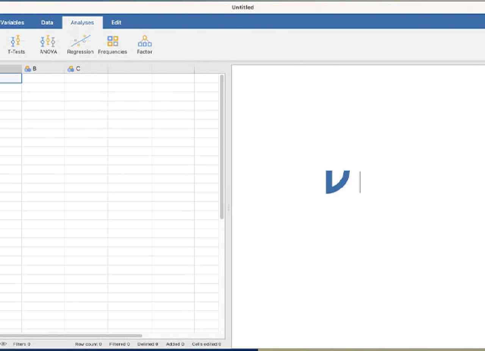Click the 'Filters 0' status text
Viewport: 485px width, 351px height.
point(22,344)
